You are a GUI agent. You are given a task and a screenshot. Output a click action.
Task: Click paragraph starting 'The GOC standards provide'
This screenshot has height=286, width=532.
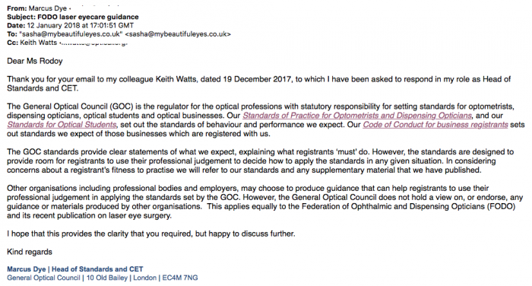click(261, 161)
